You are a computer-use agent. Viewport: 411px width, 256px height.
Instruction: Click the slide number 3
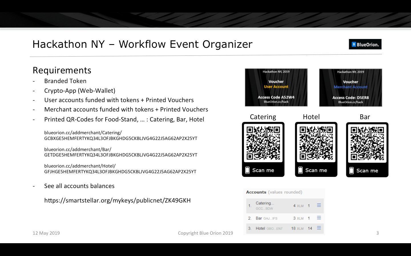[377, 233]
